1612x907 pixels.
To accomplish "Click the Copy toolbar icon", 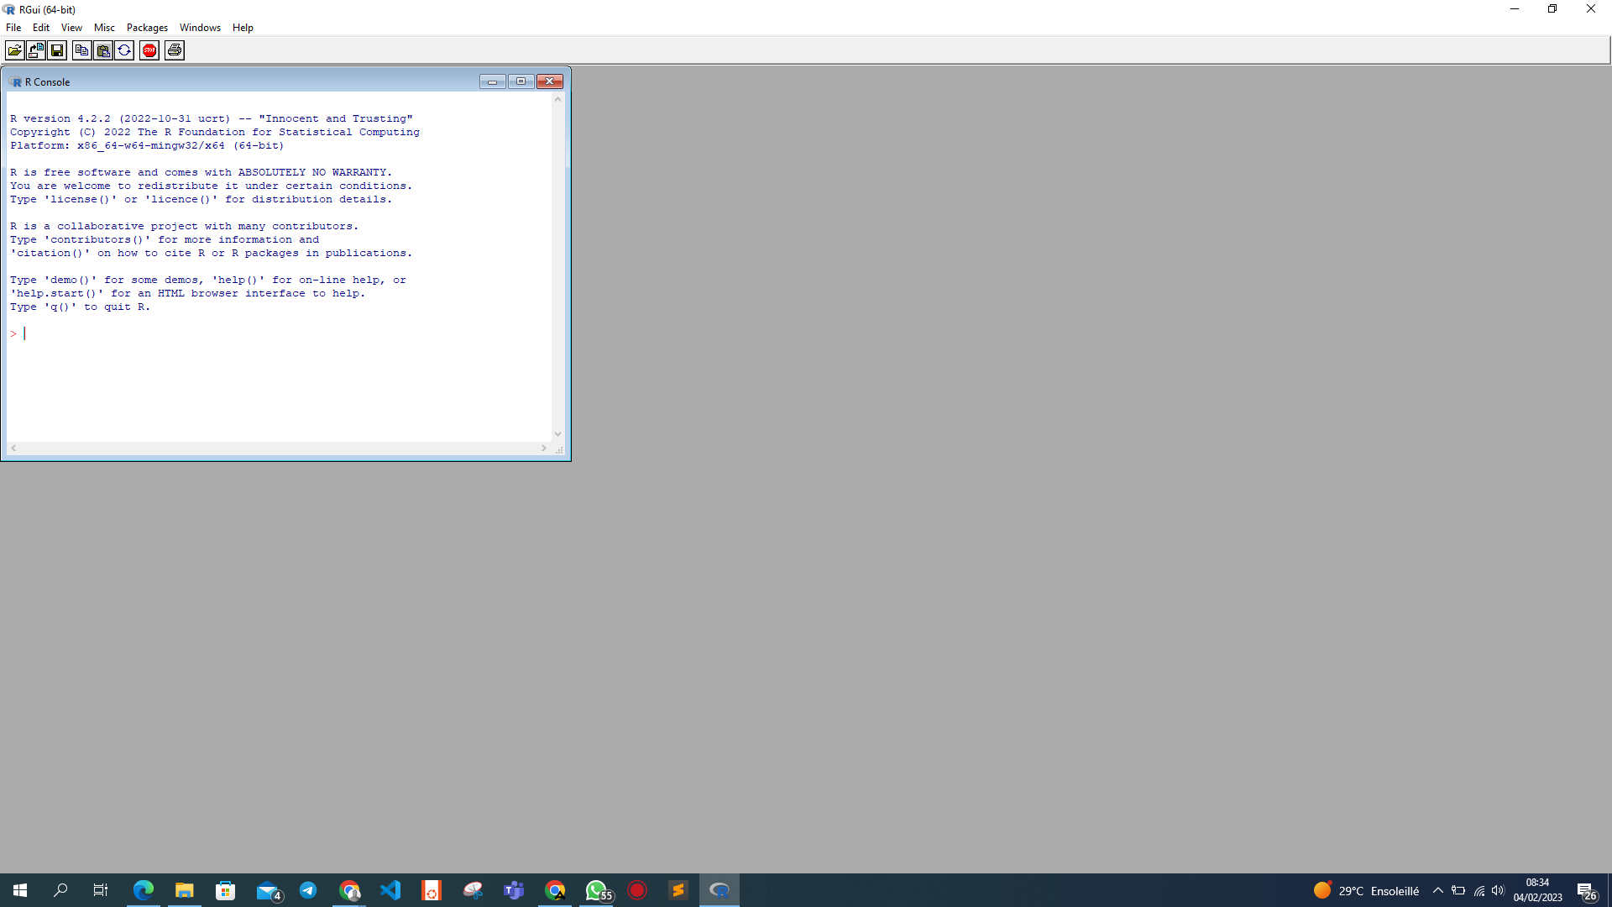I will [81, 50].
